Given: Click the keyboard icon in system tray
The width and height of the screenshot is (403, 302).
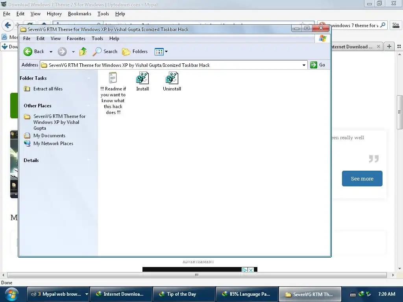Looking at the screenshot, I should [353, 295].
